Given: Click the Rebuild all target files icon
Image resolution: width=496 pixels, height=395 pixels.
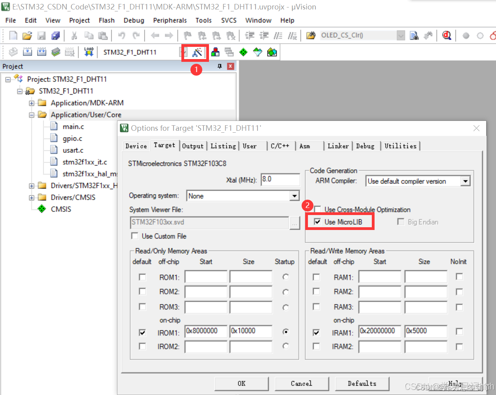Looking at the screenshot, I should (x=41, y=52).
